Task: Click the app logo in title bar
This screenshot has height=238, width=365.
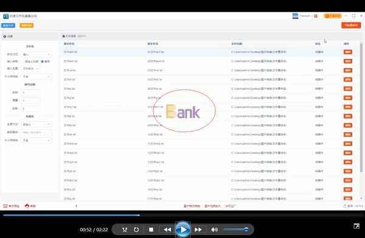Action: click(x=5, y=16)
